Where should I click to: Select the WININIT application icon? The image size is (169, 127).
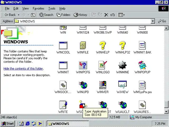(x=63, y=65)
